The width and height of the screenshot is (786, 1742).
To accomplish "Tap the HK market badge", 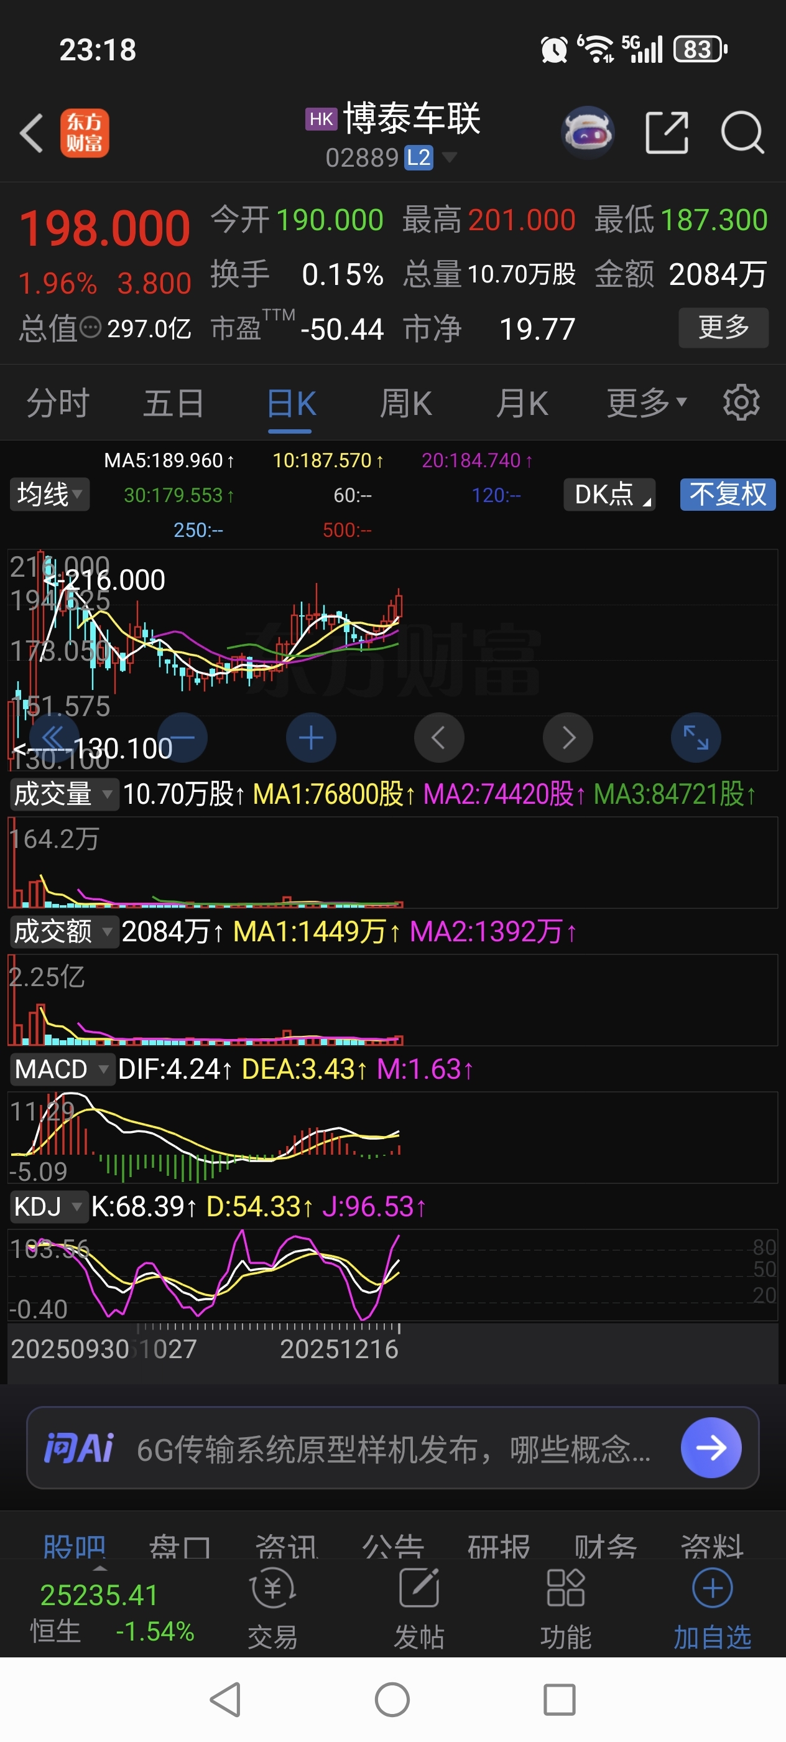I will [x=321, y=119].
